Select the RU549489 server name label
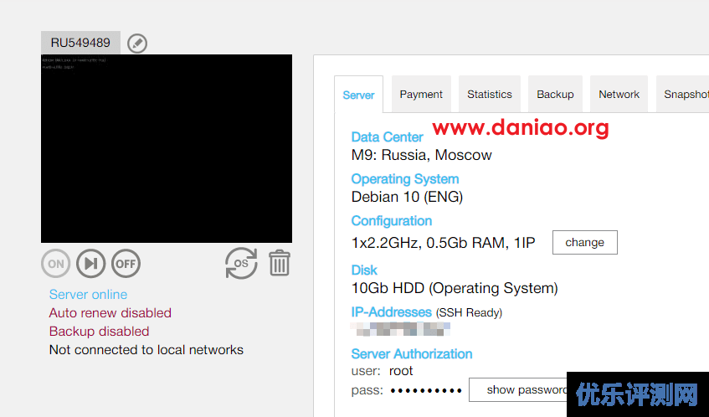Image resolution: width=709 pixels, height=417 pixels. 80,43
